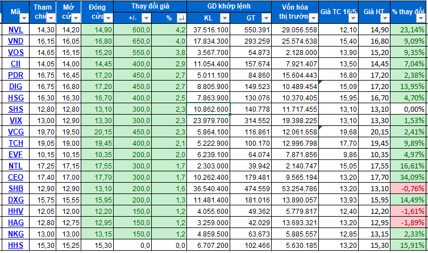Select HAG red cell -1,89%

click(408, 222)
